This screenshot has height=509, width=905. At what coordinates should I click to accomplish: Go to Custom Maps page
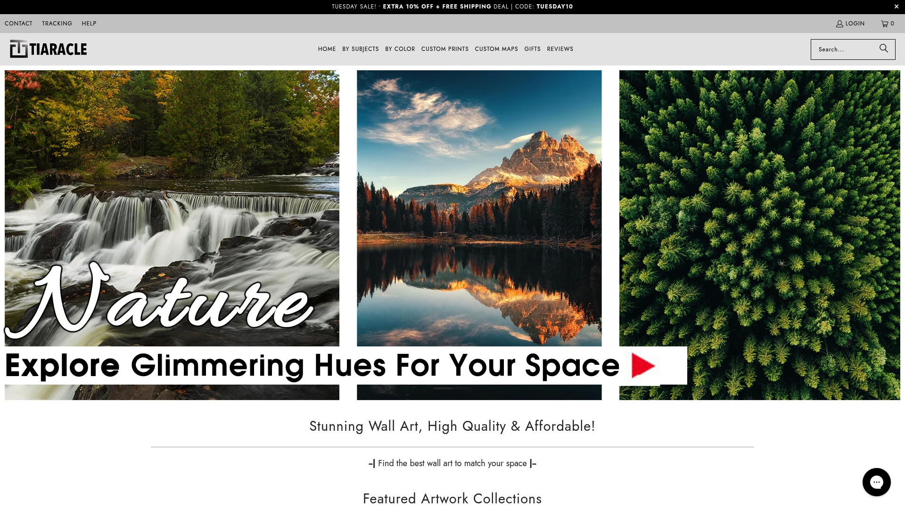[496, 49]
